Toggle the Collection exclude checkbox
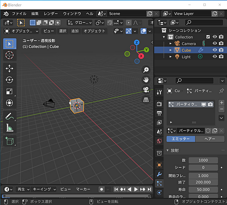 [x=208, y=37]
